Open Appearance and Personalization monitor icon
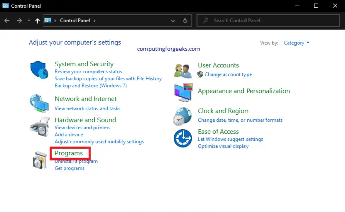This screenshot has width=345, height=212. tap(183, 92)
